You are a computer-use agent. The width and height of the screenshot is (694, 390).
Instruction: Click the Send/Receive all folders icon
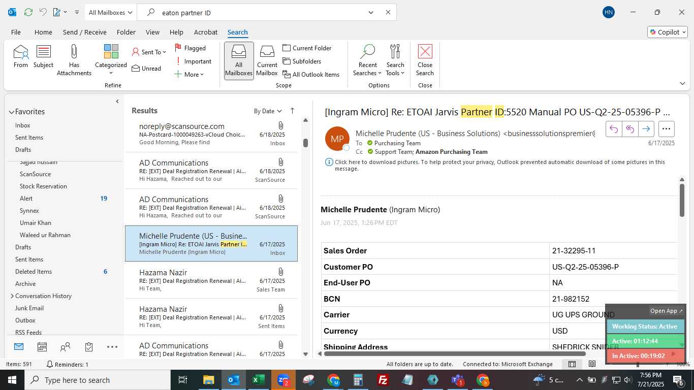pyautogui.click(x=28, y=12)
